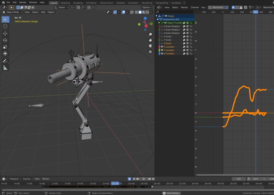Toggle only show selected arrow filter
Screen dimensions: 274x195
pos(233,7)
